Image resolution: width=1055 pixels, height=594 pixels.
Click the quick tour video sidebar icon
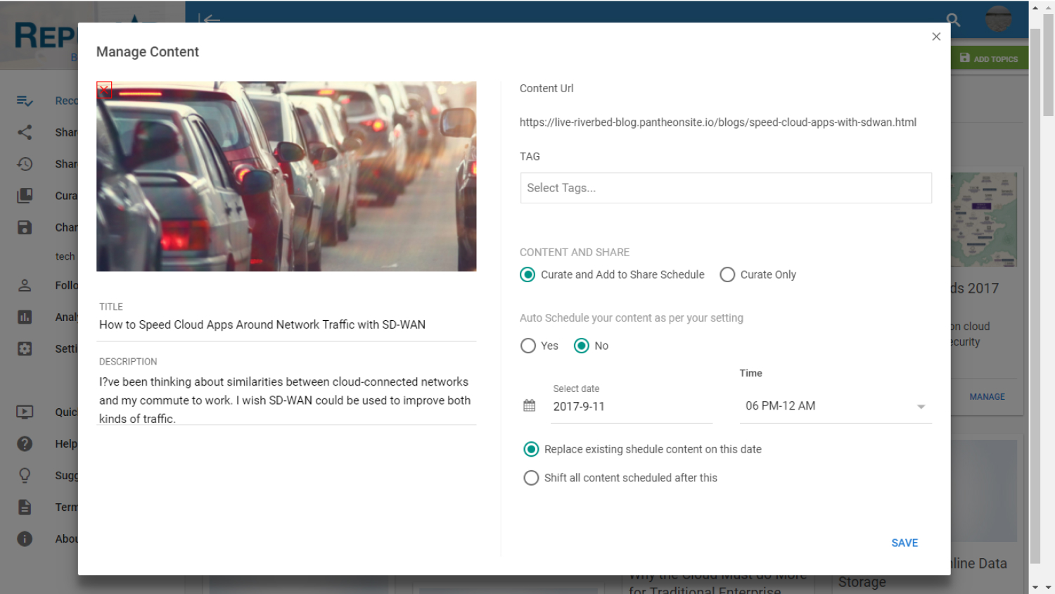pos(25,412)
